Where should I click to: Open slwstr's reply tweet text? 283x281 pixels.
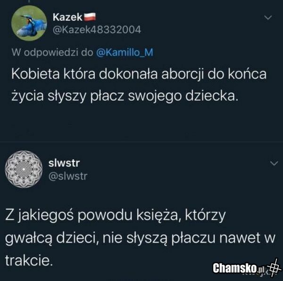tap(140, 238)
